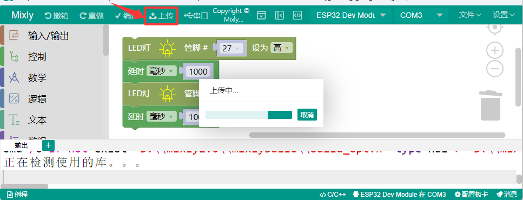Click the 控制 category icon

click(14, 57)
